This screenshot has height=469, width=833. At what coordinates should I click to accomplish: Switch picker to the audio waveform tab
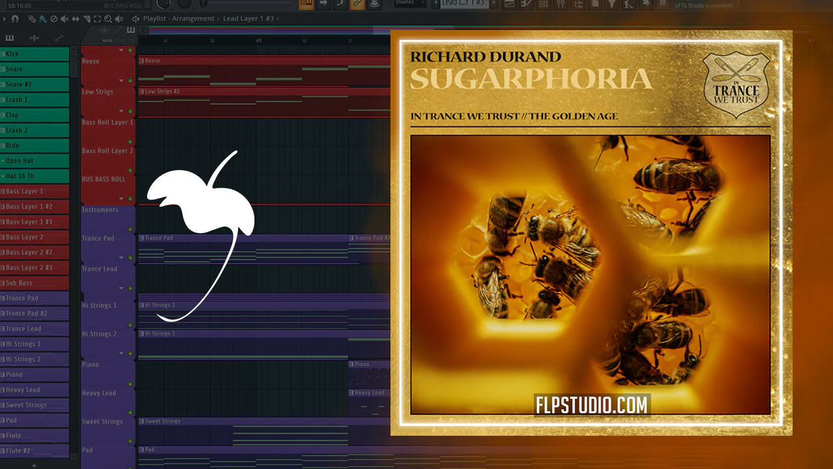(34, 38)
